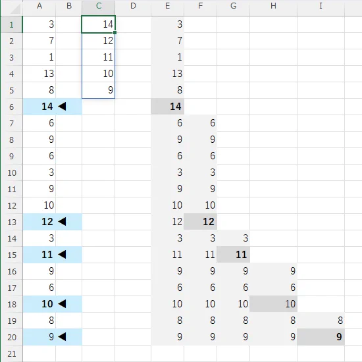362x362 pixels.
Task: Click the black arrow marker in row 13
Action: tap(62, 222)
